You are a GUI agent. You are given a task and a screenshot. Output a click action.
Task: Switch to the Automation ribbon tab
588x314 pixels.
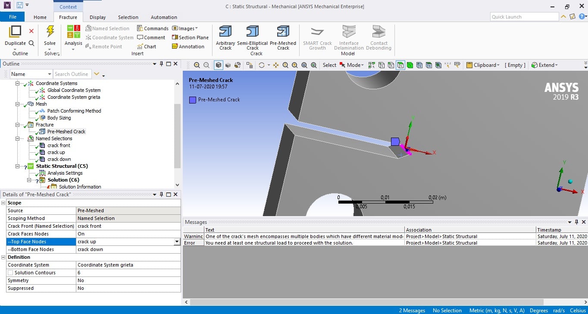click(x=164, y=17)
